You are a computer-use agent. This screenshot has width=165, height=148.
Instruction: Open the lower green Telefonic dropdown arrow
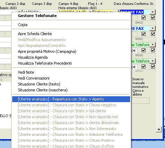pos(152,61)
